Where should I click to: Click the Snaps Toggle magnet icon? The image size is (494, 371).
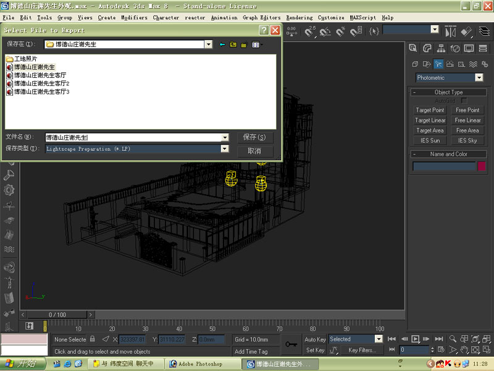(310, 32)
